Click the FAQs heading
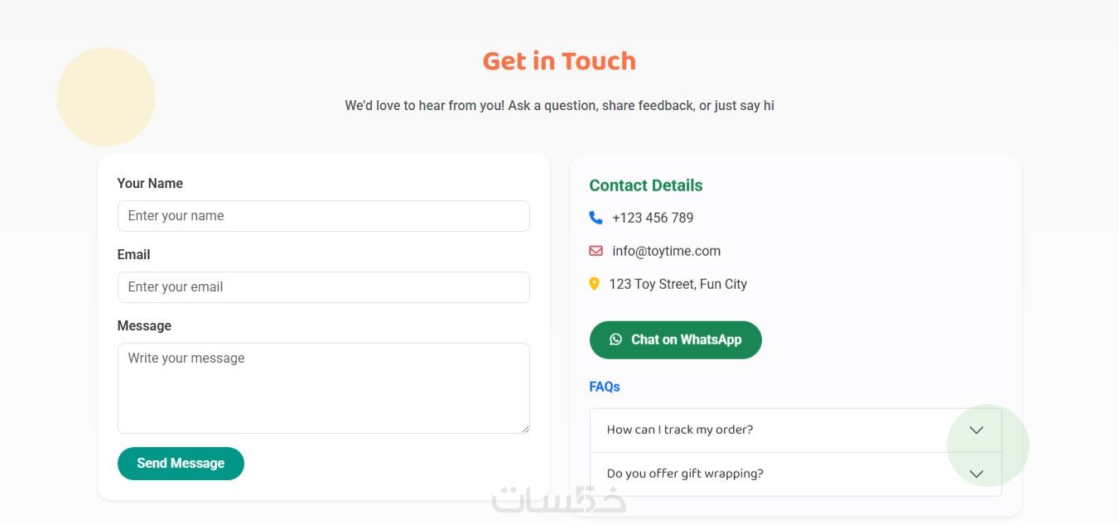Viewport: 1119px width, 524px height. (605, 387)
